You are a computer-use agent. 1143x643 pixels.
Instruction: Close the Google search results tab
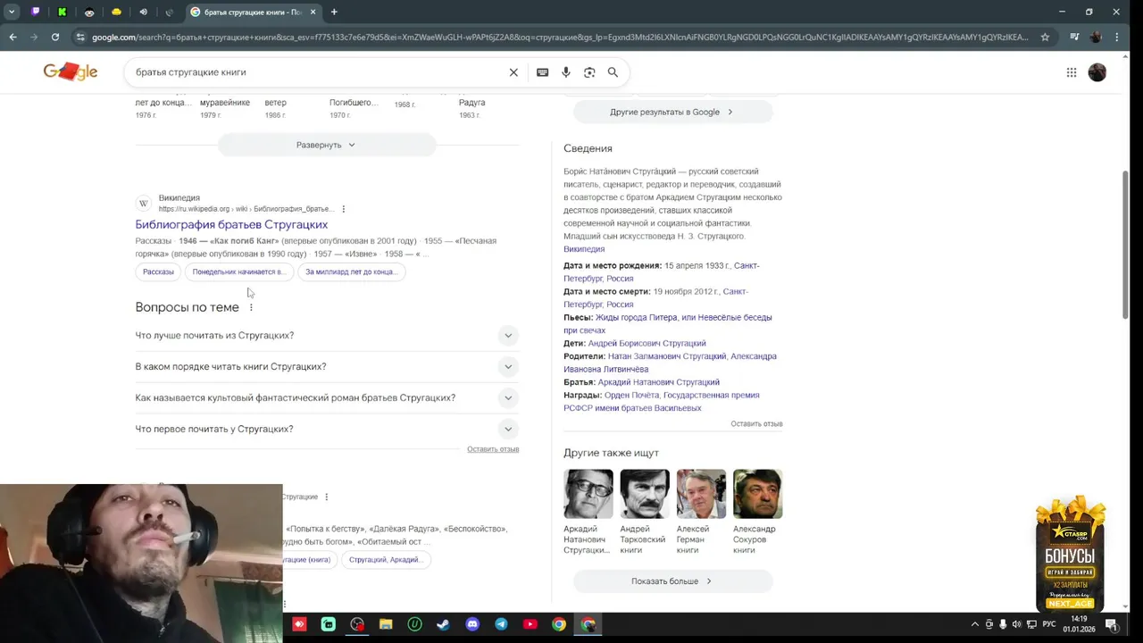pos(311,12)
